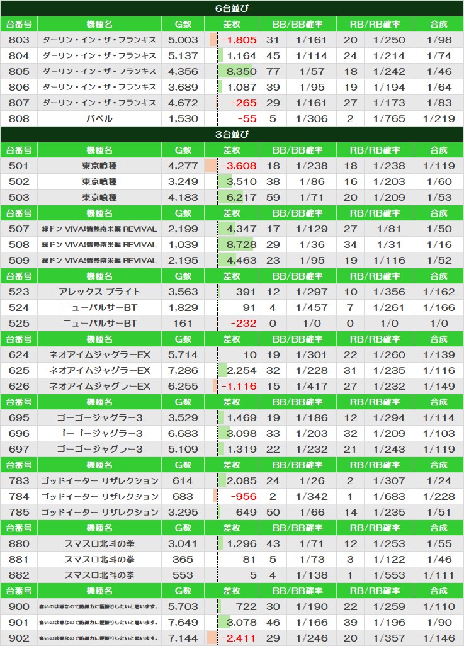Select machine number 900 cell
This screenshot has height=646, width=464.
(19, 606)
